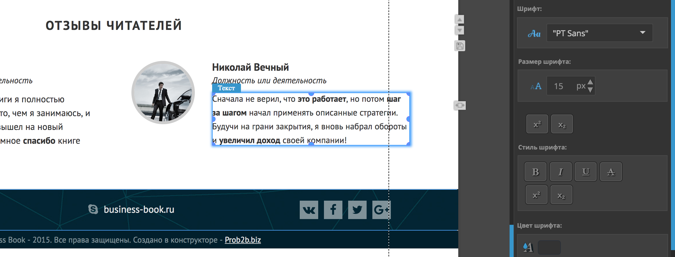Screen dimensions: 675x257
Task: Click the Стиль шрифта label
Action: [542, 147]
